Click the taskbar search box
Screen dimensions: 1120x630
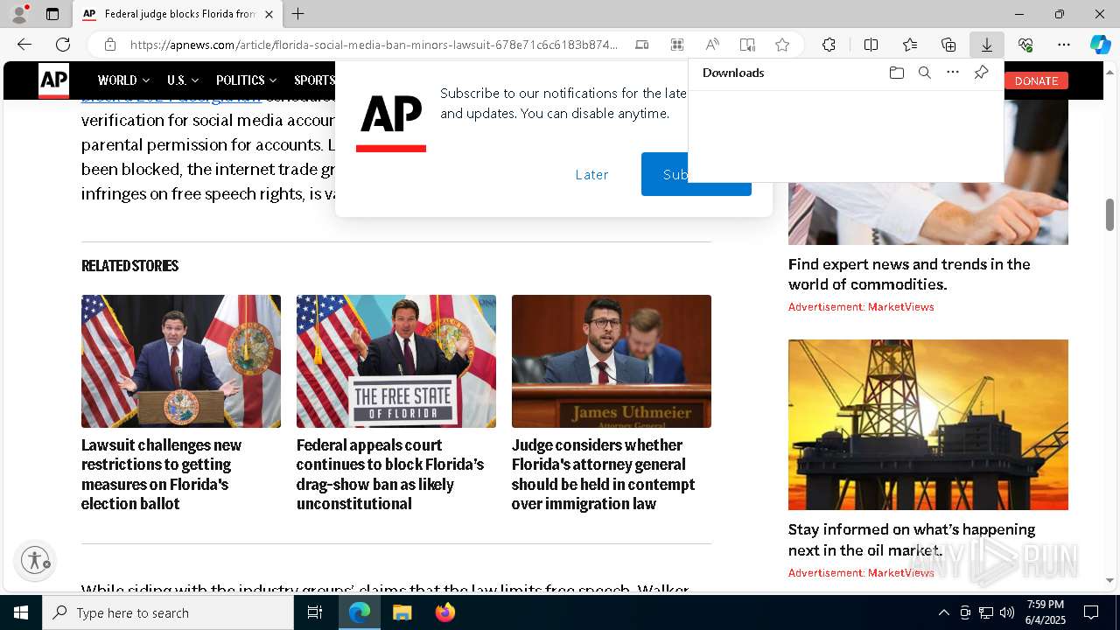[x=168, y=612]
